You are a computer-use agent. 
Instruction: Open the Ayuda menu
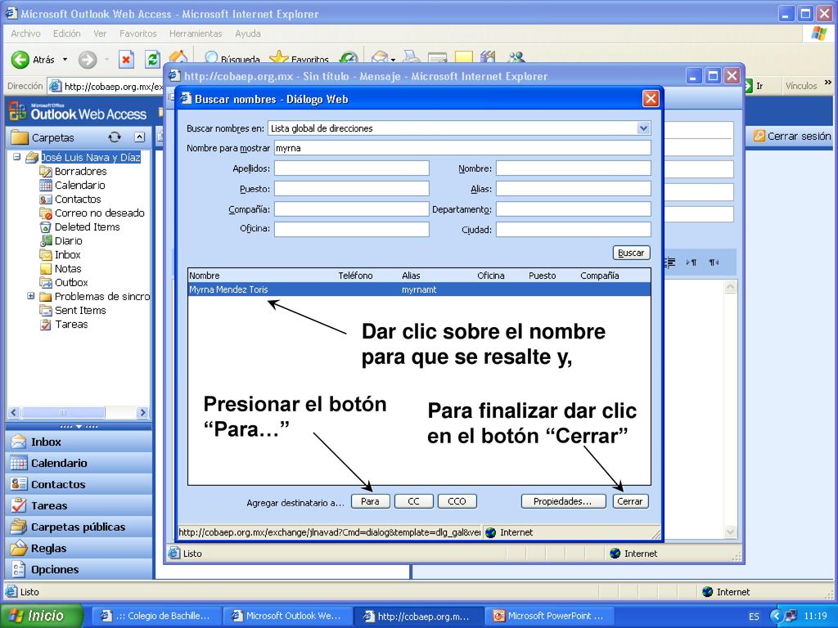click(x=248, y=34)
